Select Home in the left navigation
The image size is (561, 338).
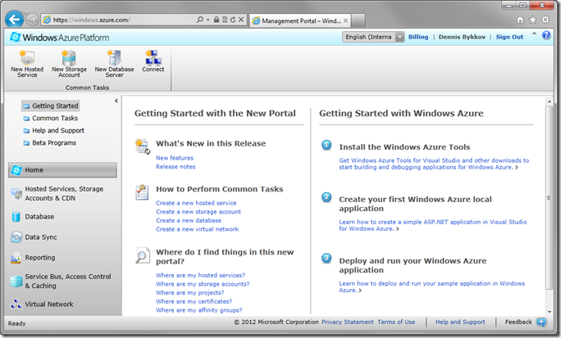[34, 170]
